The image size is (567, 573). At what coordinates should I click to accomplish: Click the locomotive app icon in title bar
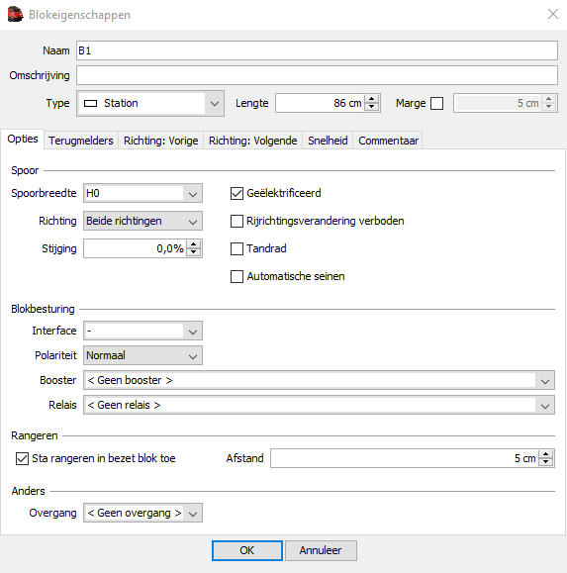(x=15, y=15)
